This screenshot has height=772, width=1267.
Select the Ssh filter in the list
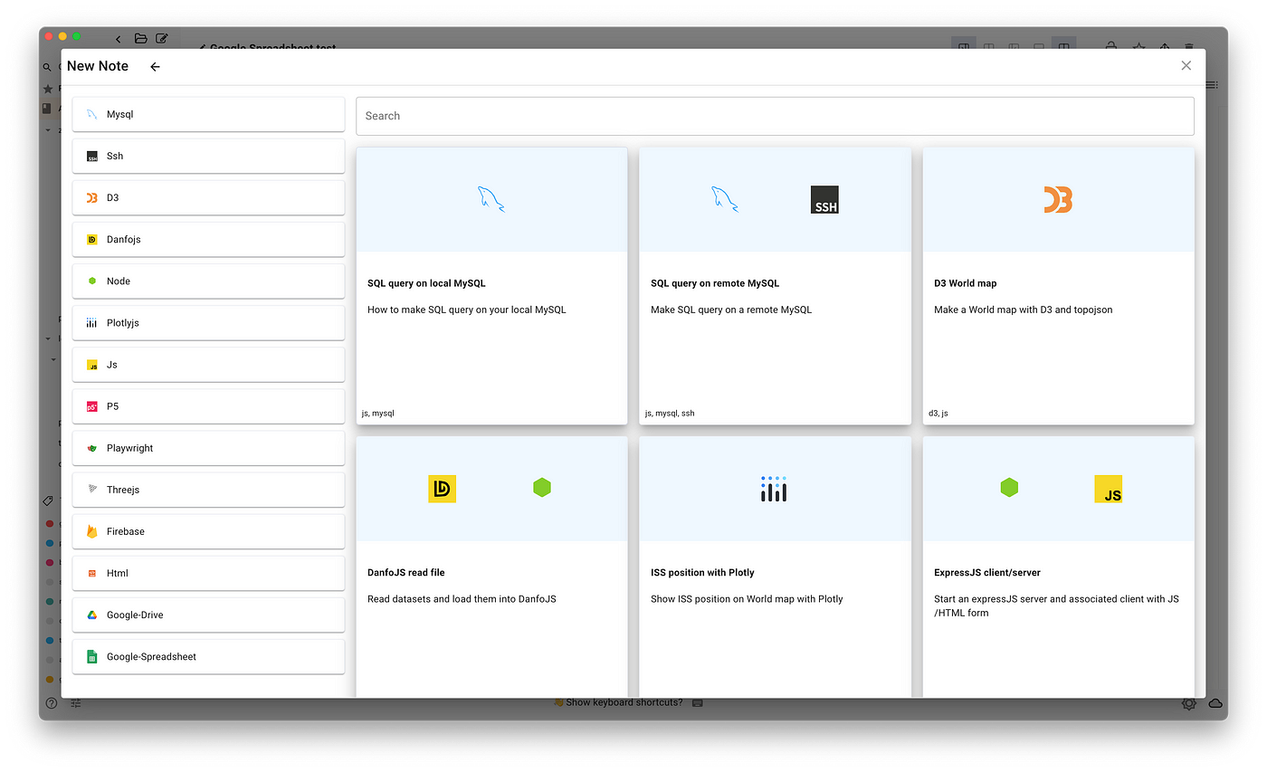[x=208, y=157]
